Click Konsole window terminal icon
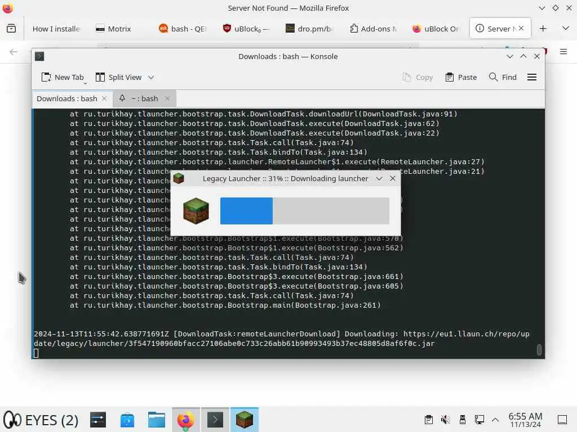577x432 pixels. tap(39, 56)
